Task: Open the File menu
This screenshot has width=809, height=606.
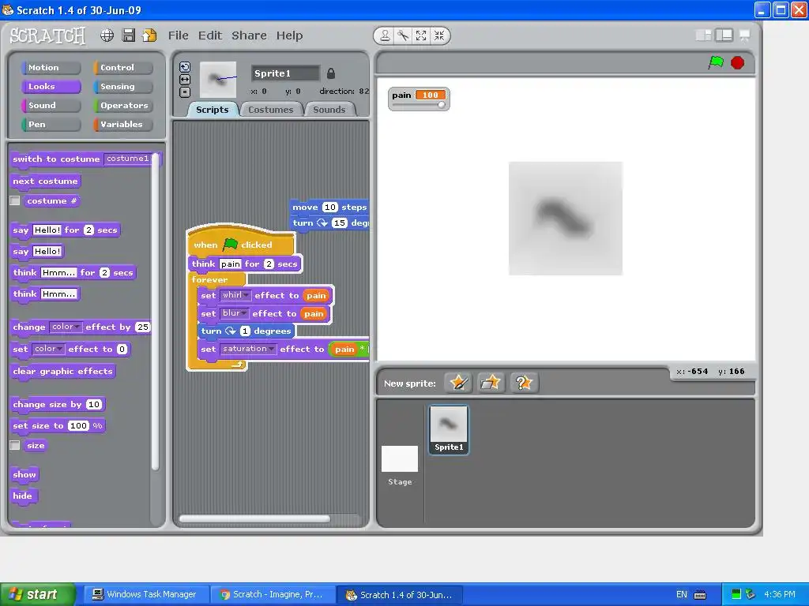Action: 178,36
